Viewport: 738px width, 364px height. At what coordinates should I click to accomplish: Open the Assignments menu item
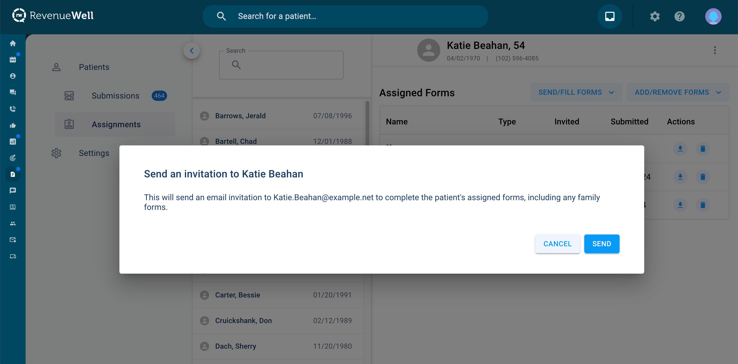116,124
